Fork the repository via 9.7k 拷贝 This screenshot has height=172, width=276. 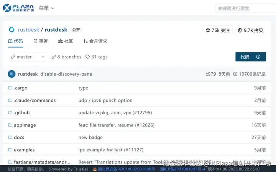coord(250,30)
